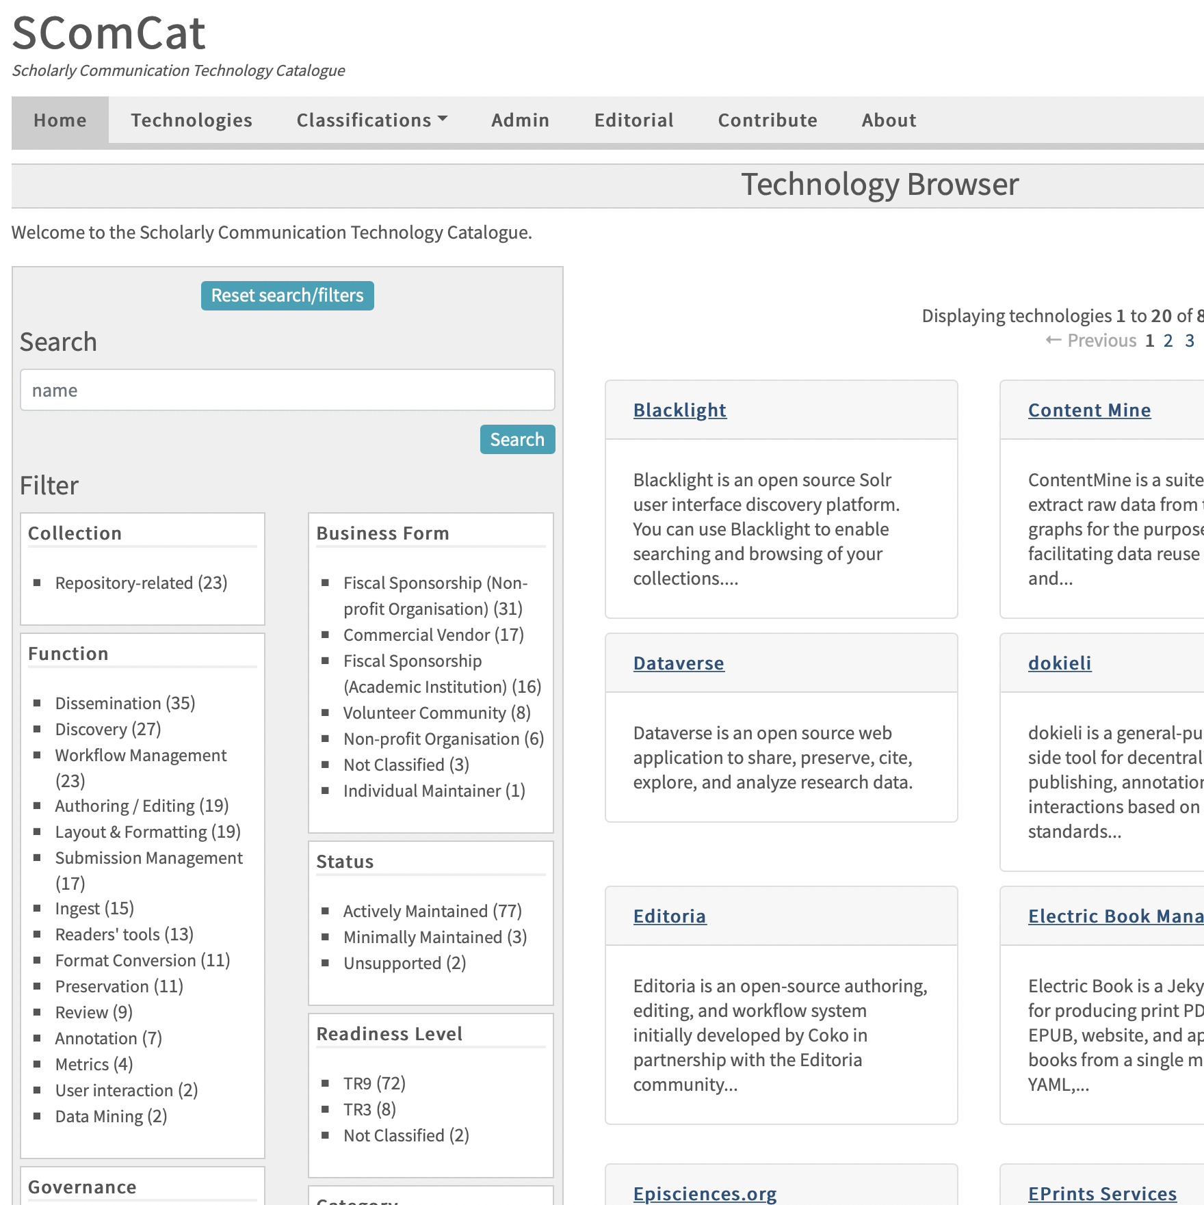Filter Business Form by Not Classified (3)
The image size is (1204, 1205).
pyautogui.click(x=406, y=765)
